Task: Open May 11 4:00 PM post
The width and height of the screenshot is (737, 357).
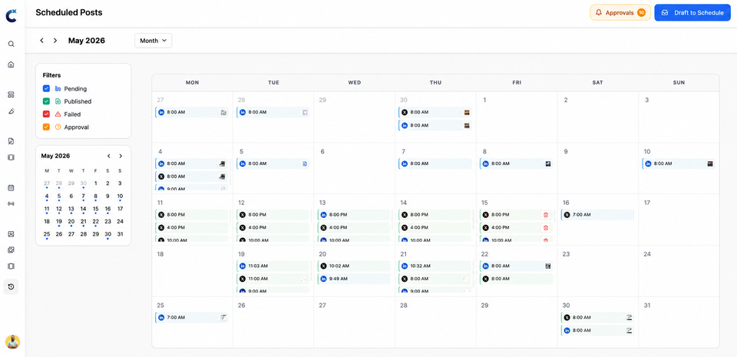Action: click(192, 228)
